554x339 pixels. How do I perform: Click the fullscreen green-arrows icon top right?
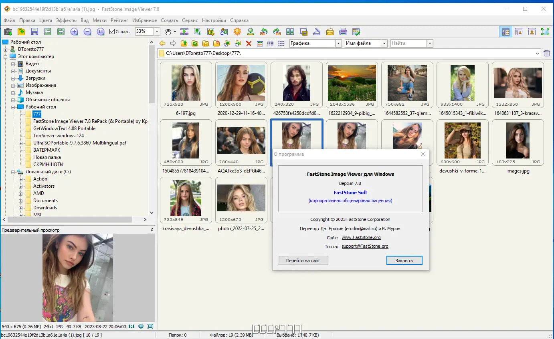click(x=545, y=32)
